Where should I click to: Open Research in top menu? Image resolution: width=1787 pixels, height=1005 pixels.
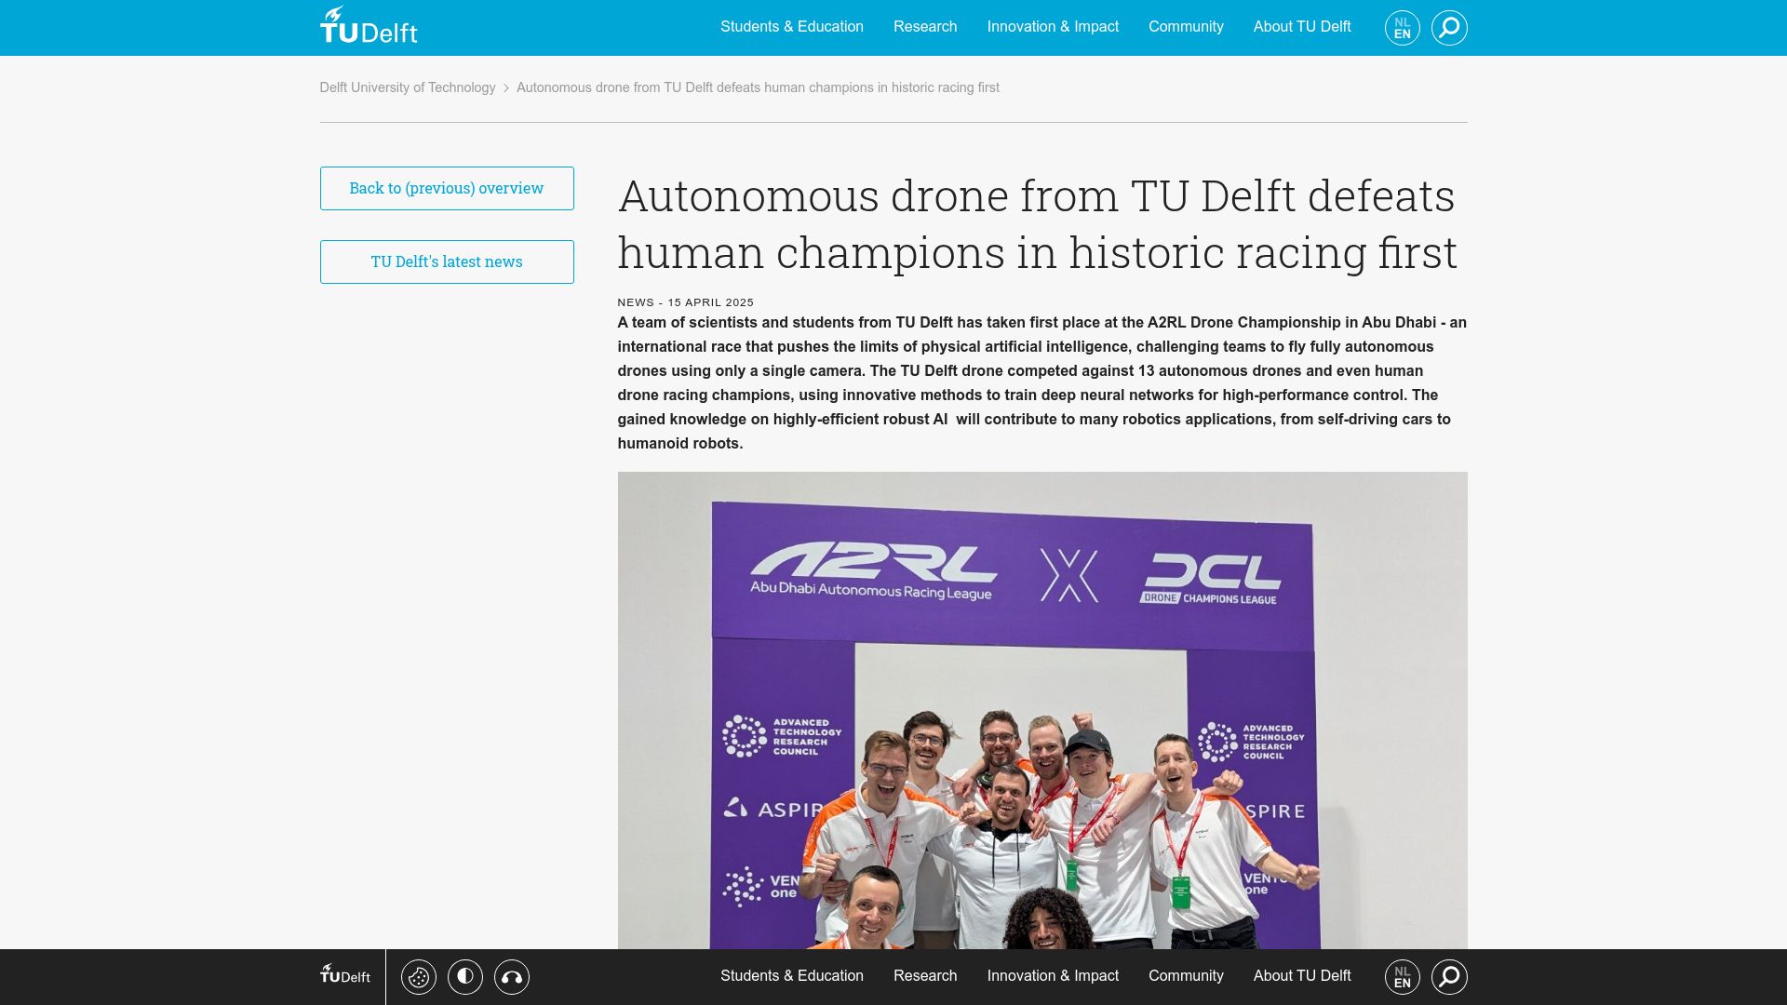coord(925,26)
